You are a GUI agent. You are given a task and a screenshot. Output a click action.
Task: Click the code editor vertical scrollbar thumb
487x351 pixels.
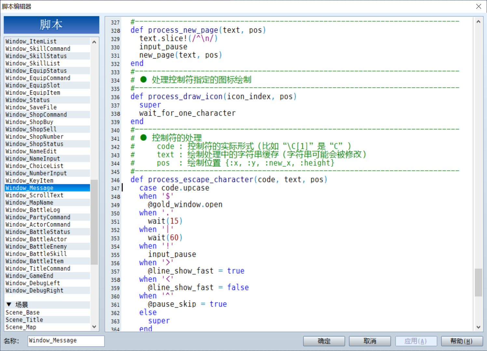point(478,282)
